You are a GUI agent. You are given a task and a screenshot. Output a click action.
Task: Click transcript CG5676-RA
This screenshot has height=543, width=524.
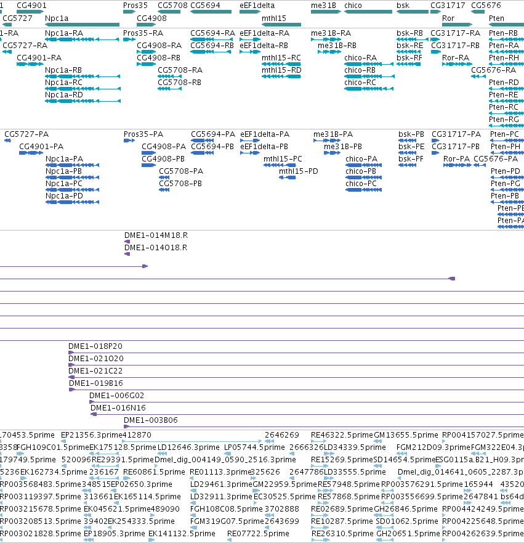[478, 76]
